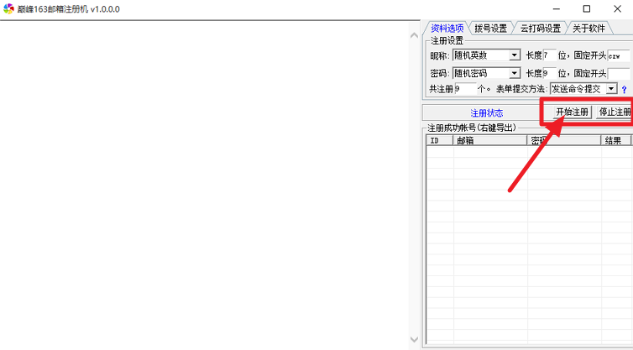Click the ID column header
This screenshot has width=633, height=350.
tap(440, 140)
